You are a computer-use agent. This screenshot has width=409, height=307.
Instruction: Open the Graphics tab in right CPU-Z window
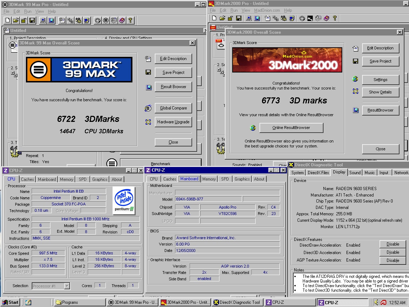(242, 179)
